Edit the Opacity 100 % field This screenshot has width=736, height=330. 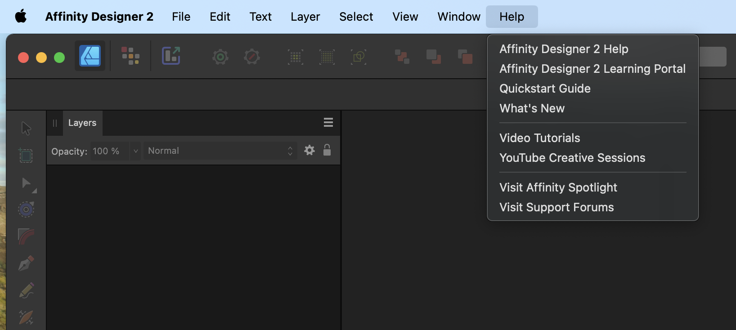pos(110,151)
